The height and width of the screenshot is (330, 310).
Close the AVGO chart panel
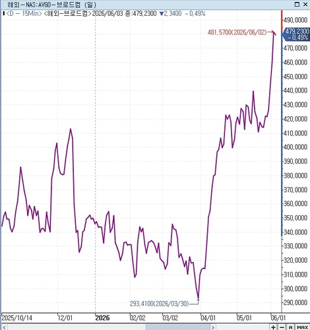(305, 4)
